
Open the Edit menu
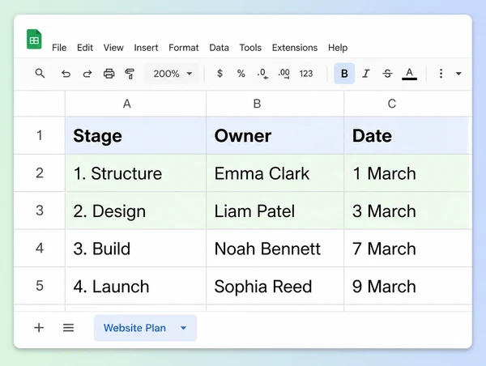tap(85, 48)
